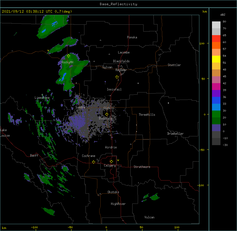Click the yellow diamond marker below Cochrane

tap(93, 162)
